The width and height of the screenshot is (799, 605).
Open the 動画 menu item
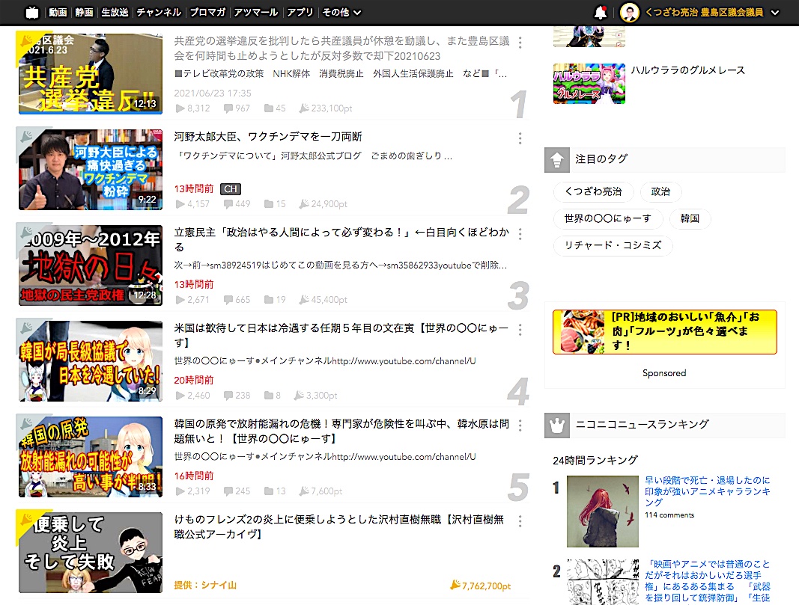(x=58, y=12)
